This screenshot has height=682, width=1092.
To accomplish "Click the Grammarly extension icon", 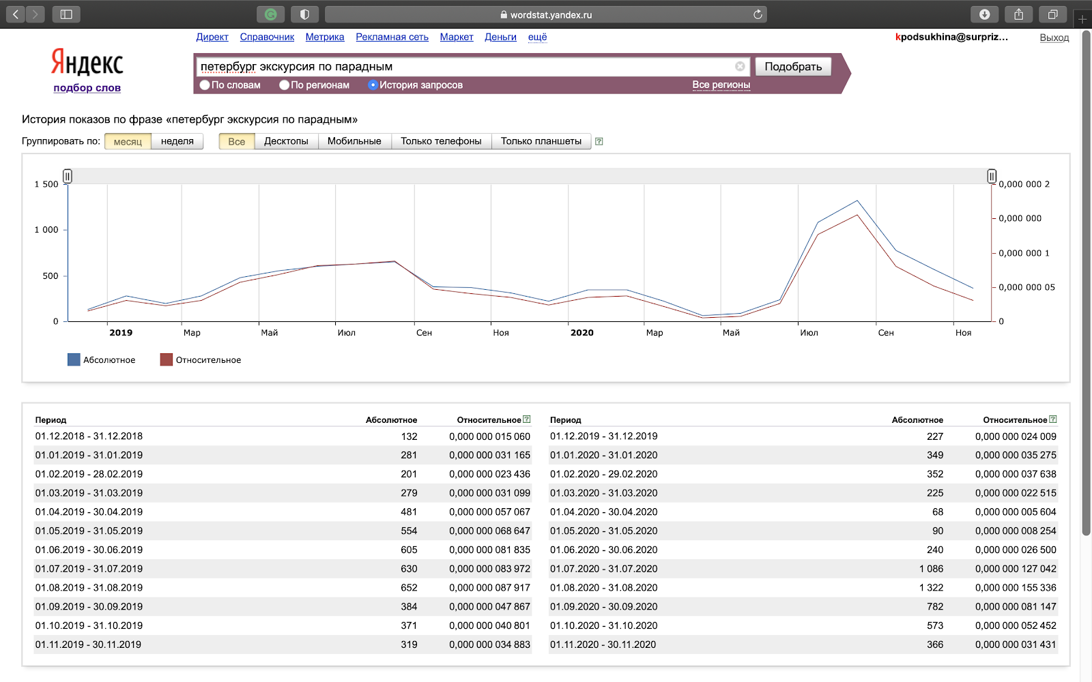I will point(271,14).
